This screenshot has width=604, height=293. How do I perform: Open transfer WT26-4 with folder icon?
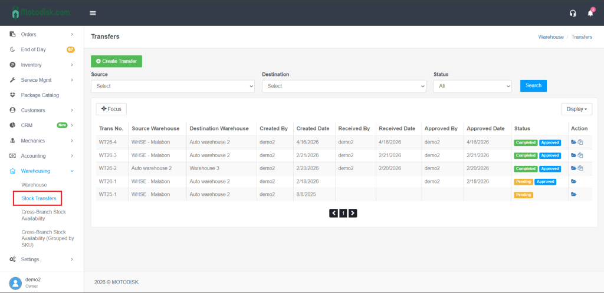(574, 142)
